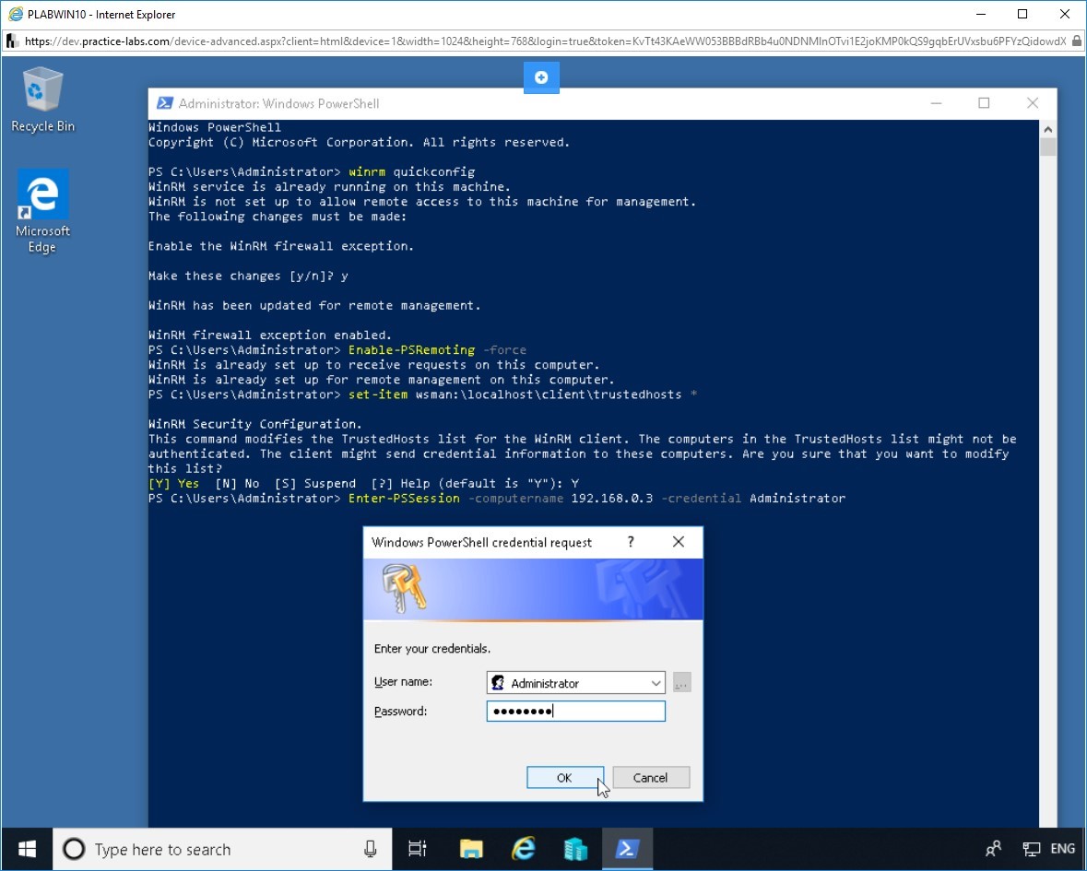The image size is (1087, 871).
Task: Maximize the PowerShell window
Action: (x=984, y=103)
